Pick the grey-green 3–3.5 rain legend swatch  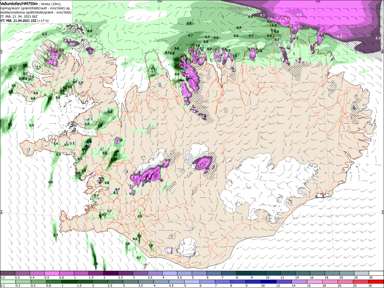(130, 282)
